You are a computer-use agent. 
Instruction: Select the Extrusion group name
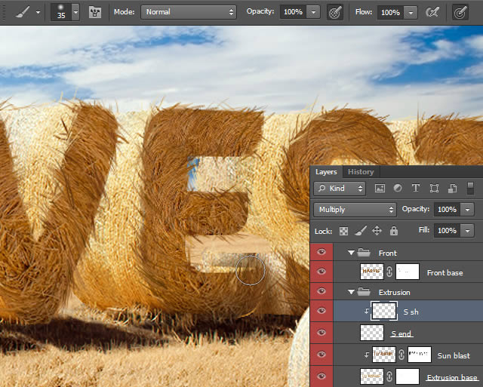pos(394,292)
